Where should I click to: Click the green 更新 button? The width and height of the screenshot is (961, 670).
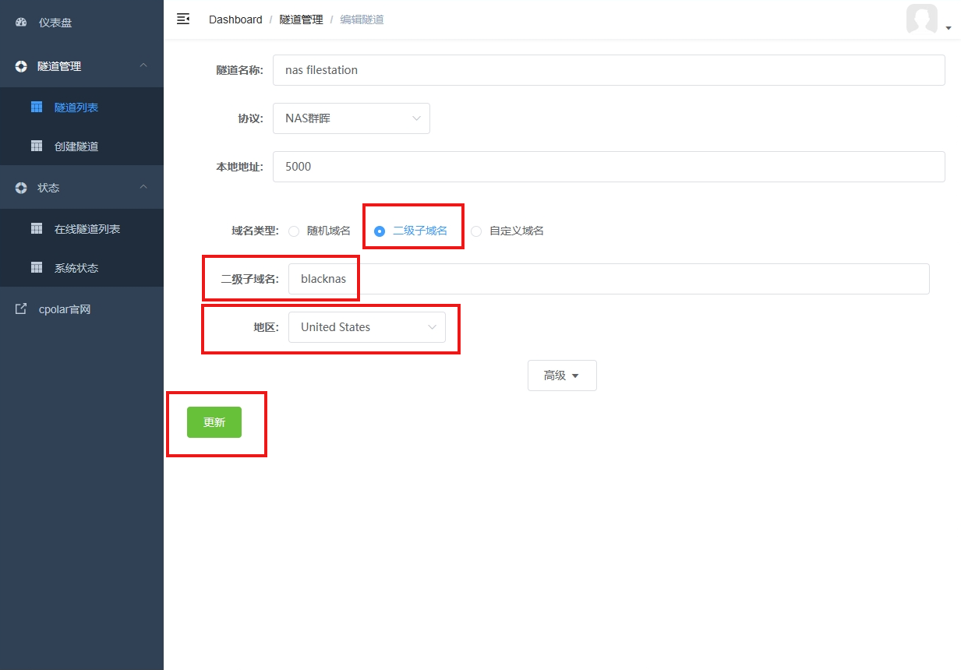214,422
